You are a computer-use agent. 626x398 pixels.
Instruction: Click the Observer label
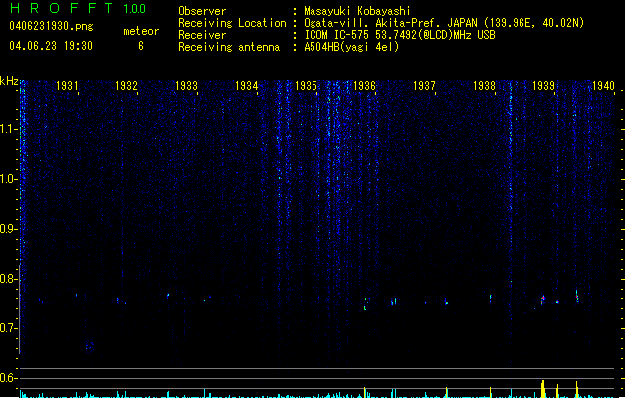click(x=202, y=11)
